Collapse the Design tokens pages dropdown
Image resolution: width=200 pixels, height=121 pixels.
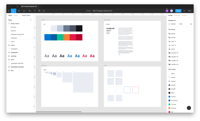click(27, 15)
